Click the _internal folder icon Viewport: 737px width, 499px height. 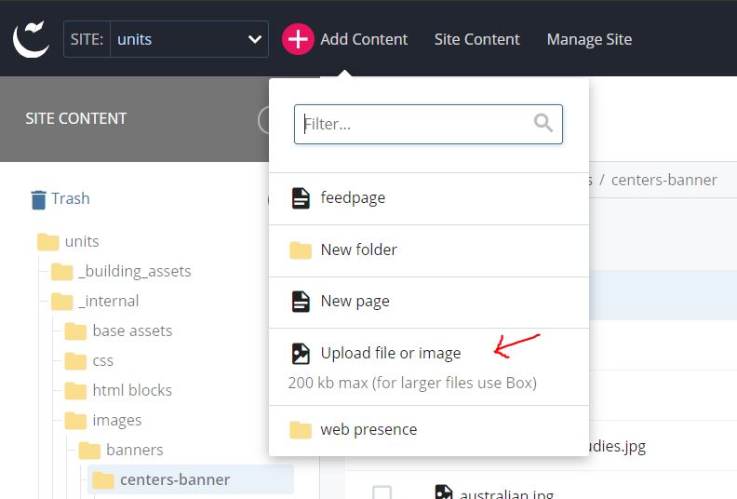[62, 302]
